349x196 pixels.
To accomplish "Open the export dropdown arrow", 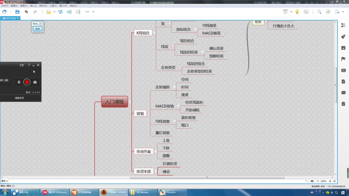I will coord(343,12).
